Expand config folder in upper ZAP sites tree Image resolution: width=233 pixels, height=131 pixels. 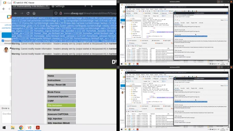point(130,24)
